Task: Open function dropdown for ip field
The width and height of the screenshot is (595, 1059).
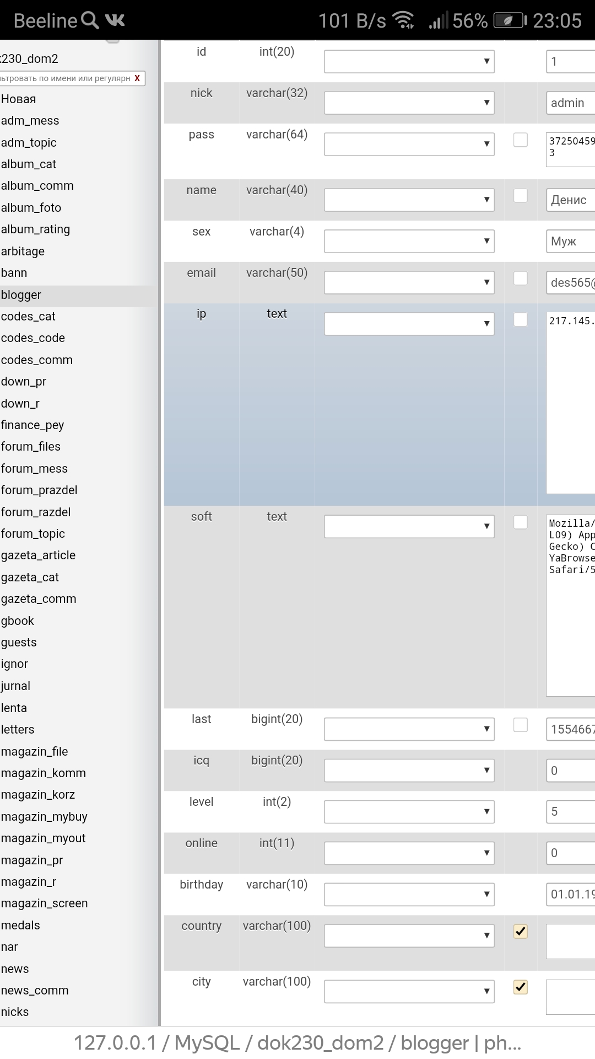Action: (x=409, y=324)
